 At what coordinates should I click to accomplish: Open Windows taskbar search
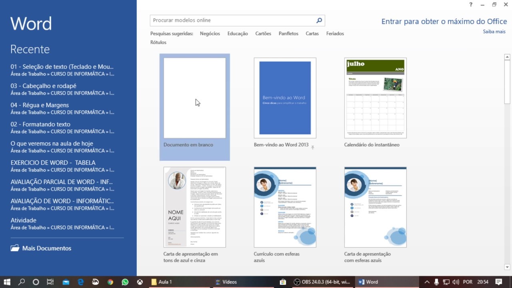click(x=22, y=282)
